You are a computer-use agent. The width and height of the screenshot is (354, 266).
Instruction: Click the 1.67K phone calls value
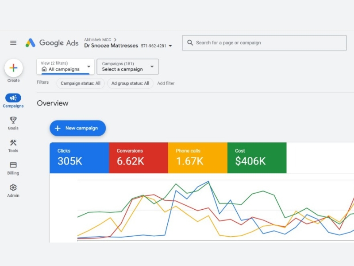(x=190, y=161)
